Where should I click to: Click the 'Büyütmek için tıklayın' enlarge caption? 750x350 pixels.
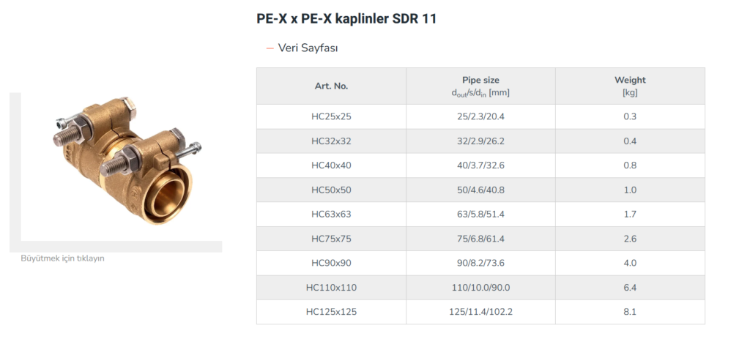coord(62,258)
